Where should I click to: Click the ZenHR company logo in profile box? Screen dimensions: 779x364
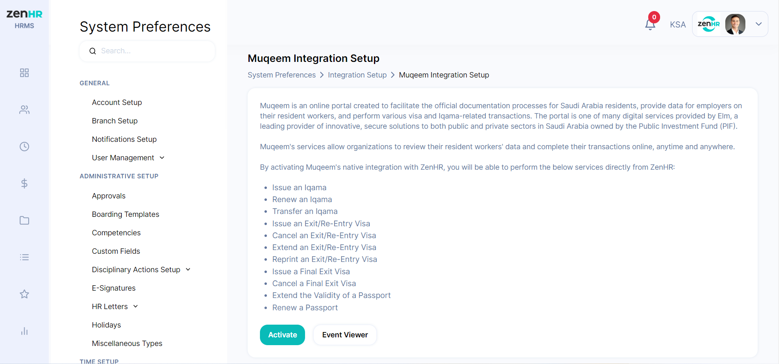coord(708,24)
